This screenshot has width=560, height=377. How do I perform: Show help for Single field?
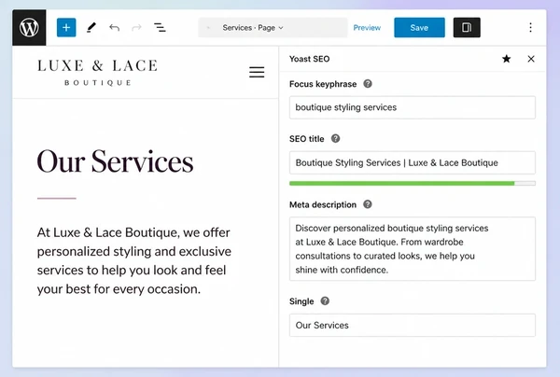pyautogui.click(x=325, y=301)
